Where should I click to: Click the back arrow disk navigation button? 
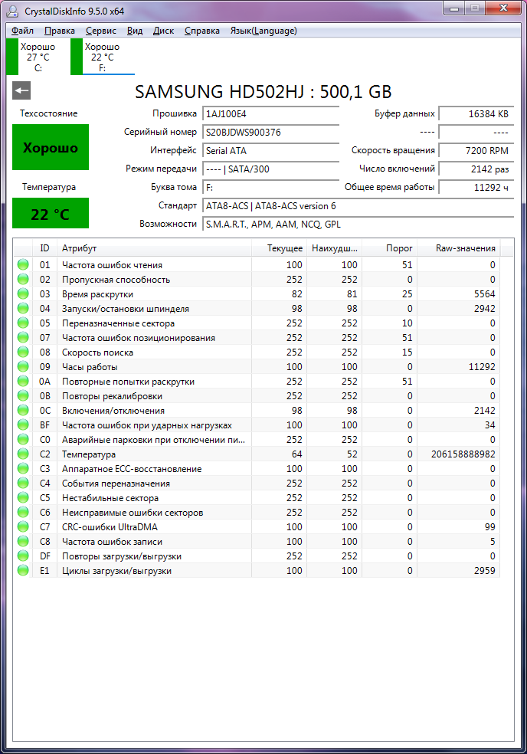(x=21, y=90)
